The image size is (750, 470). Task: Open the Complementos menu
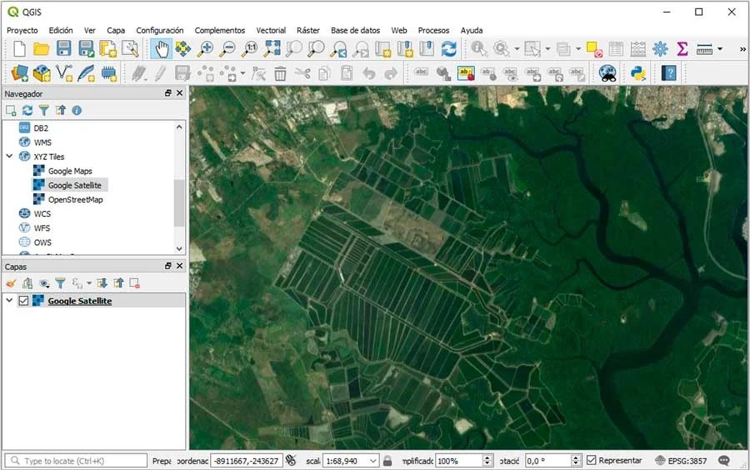click(220, 30)
